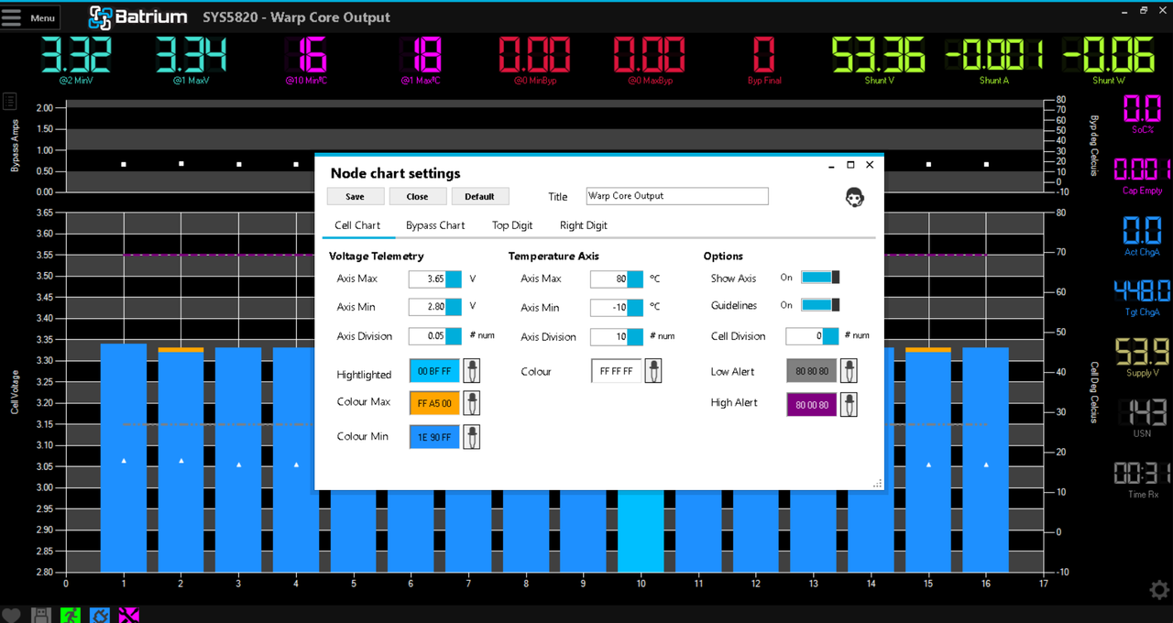
Task: Pick High Alert colour with eyedropper
Action: 849,405
